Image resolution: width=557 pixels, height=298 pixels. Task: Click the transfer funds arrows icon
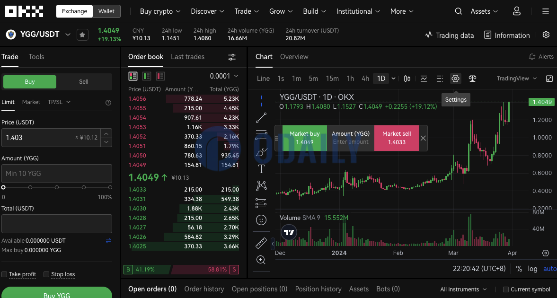pyautogui.click(x=108, y=241)
